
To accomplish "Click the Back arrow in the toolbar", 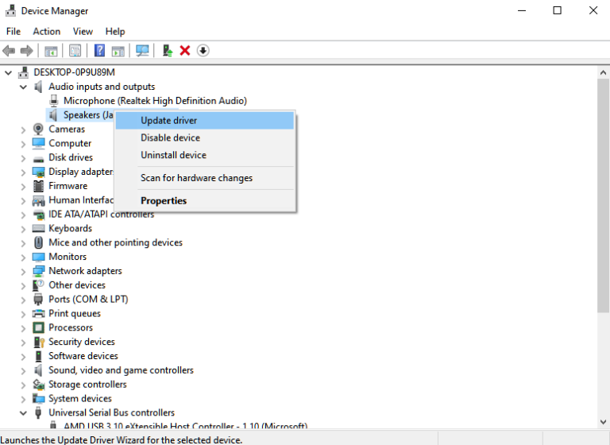I will tap(9, 51).
